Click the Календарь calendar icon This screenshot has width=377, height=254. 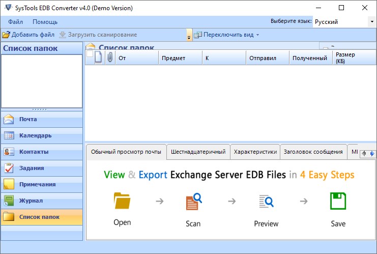click(9, 135)
